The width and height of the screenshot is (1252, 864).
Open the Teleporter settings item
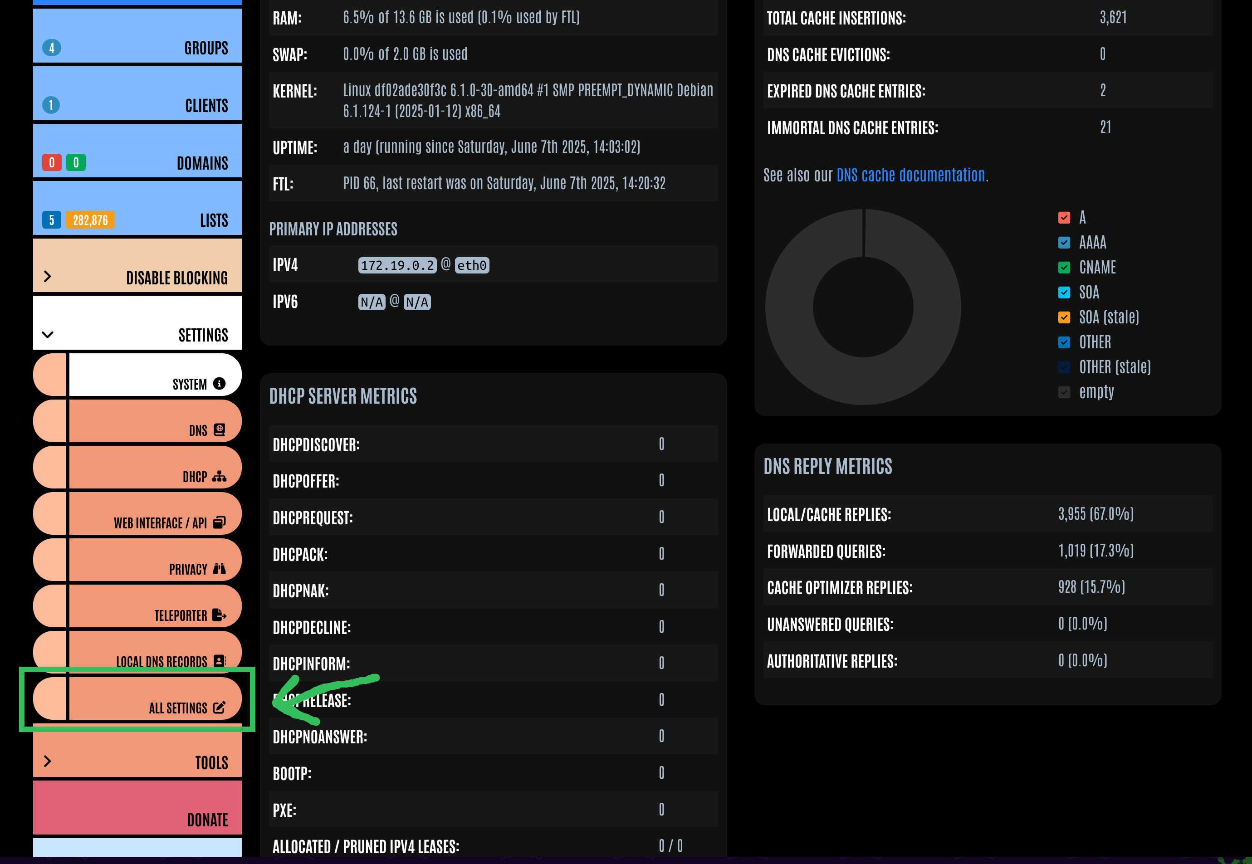(137, 606)
